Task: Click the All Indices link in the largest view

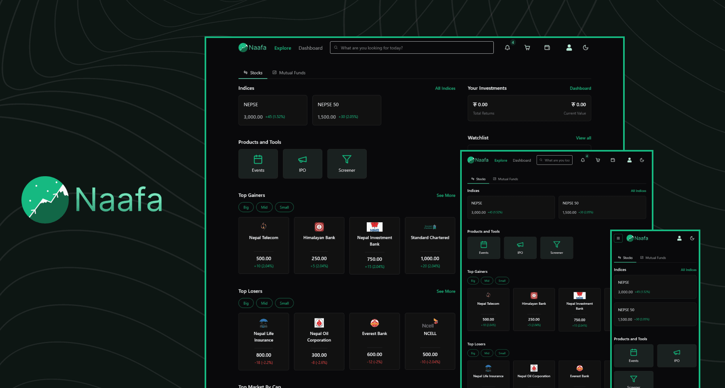Action: click(445, 89)
